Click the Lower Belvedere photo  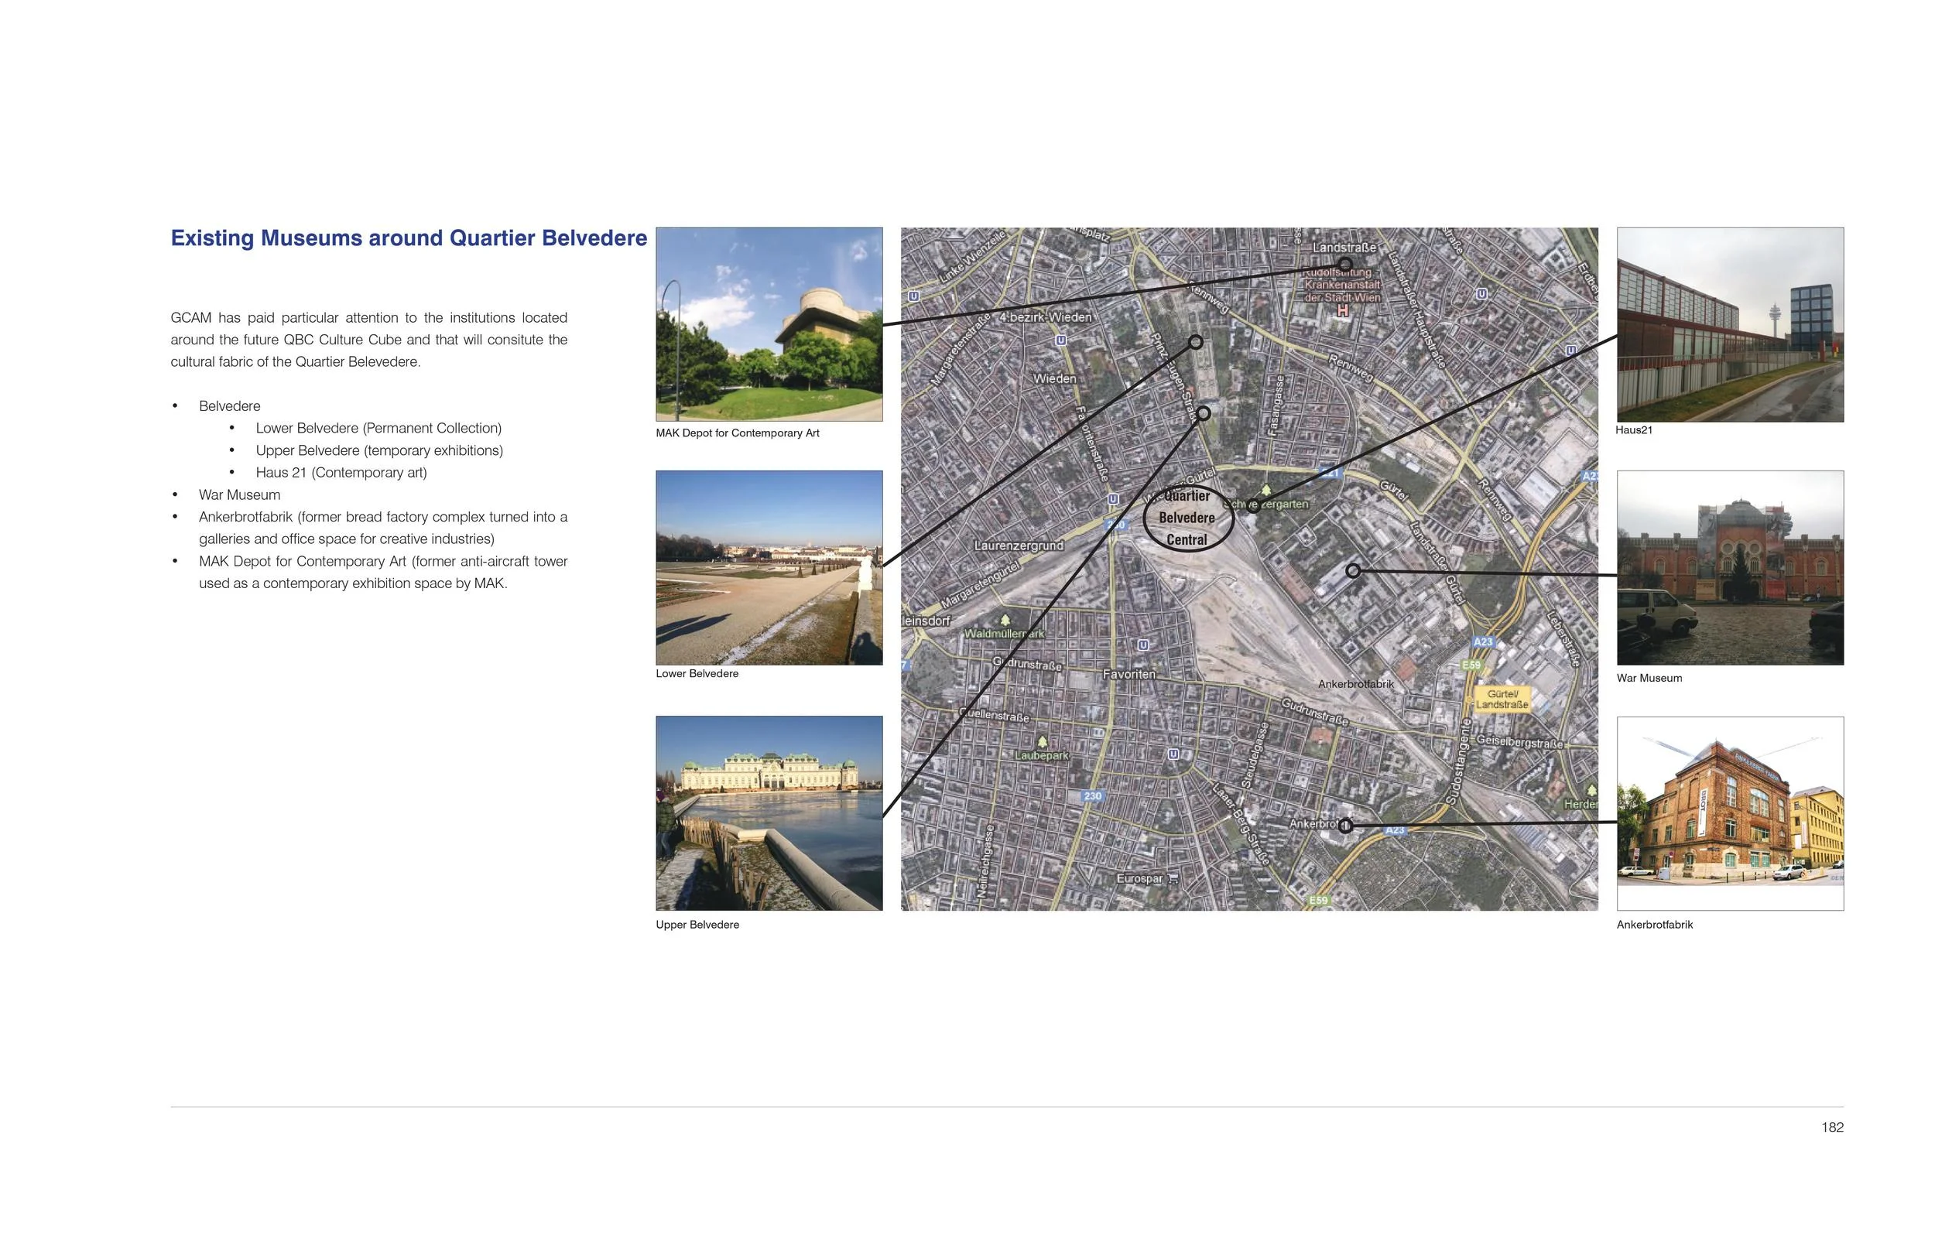(769, 567)
